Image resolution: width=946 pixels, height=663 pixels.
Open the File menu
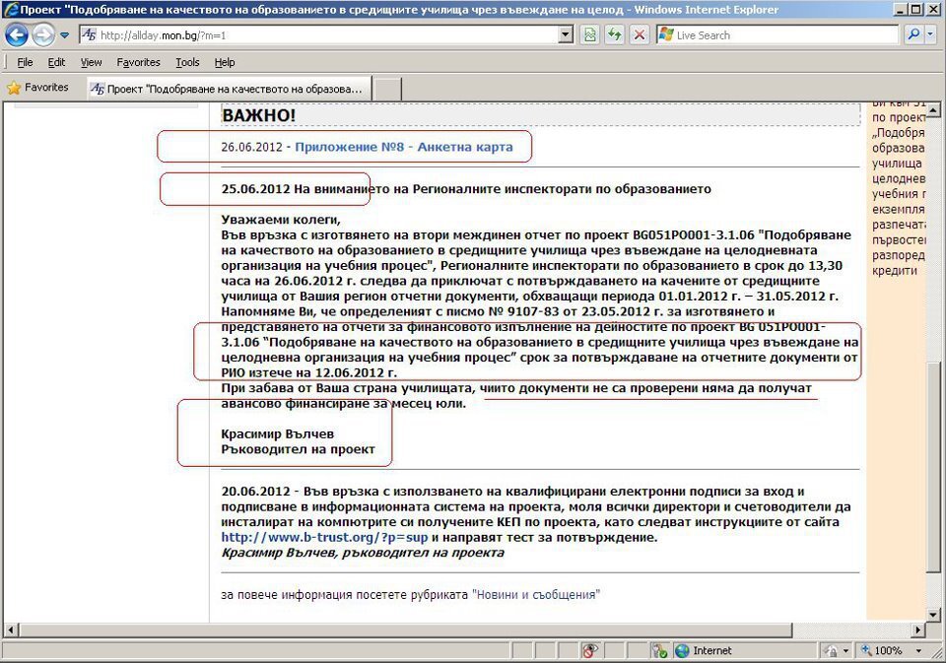click(25, 62)
